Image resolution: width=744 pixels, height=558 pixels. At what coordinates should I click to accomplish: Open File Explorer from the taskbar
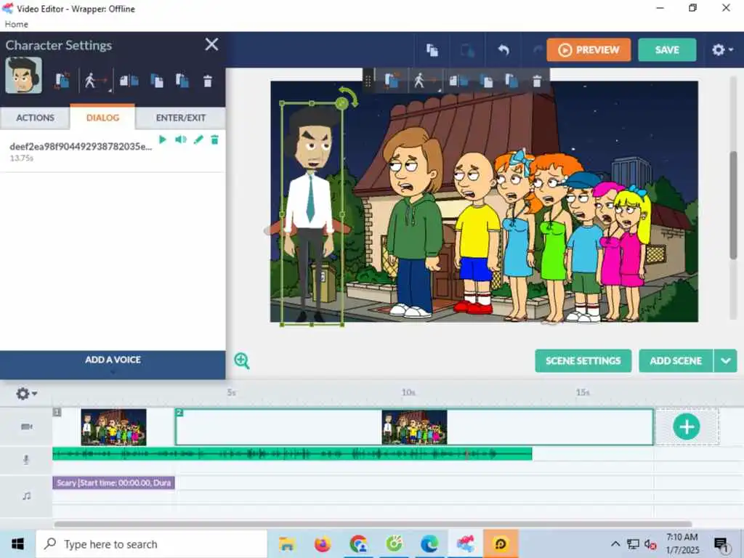pos(287,543)
